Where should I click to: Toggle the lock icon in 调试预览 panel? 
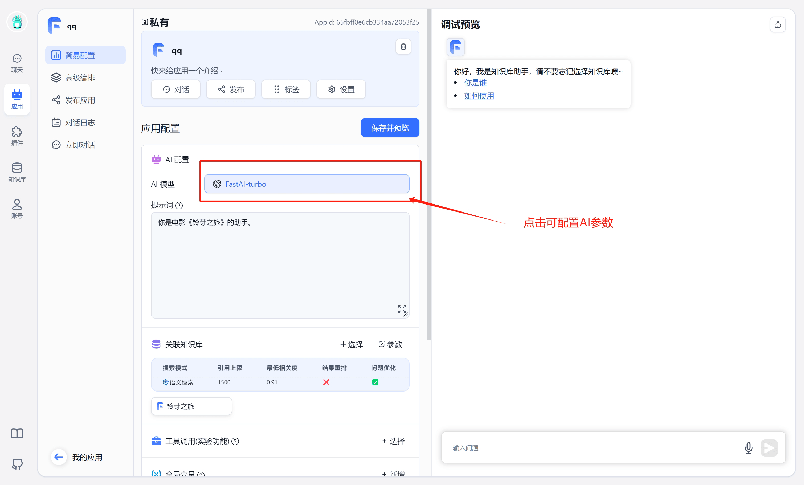[x=778, y=24]
